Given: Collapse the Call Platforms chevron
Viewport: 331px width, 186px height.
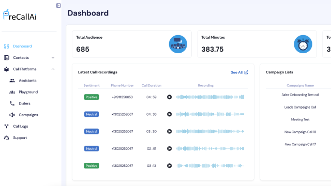Looking at the screenshot, I should pos(53,69).
